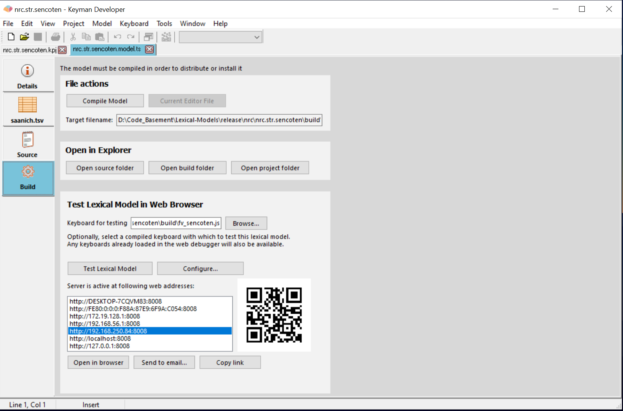623x411 pixels.
Task: Click the Line 1, Col 1 status
Action: [x=28, y=405]
